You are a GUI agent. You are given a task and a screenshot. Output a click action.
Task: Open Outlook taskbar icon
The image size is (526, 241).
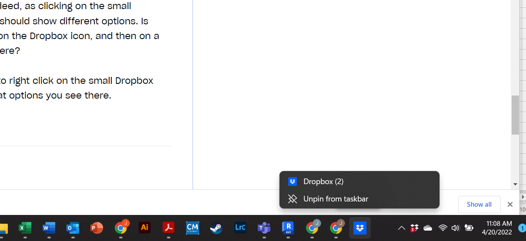pos(73,228)
